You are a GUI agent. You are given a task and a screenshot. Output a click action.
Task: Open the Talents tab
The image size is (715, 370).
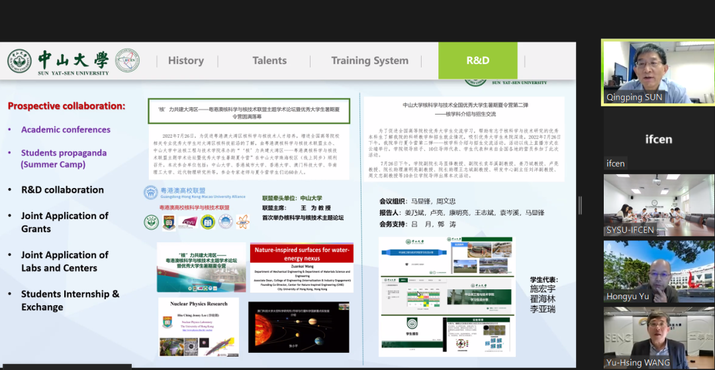pyautogui.click(x=269, y=60)
